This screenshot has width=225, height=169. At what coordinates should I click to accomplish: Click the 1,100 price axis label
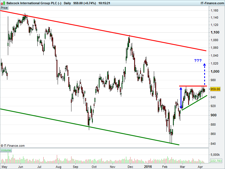pyautogui.click(x=215, y=32)
